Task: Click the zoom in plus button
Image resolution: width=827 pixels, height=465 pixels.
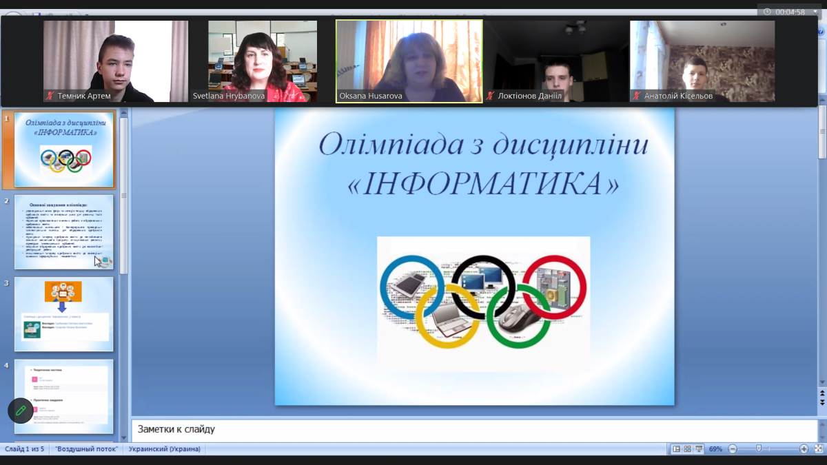Action: pos(804,449)
